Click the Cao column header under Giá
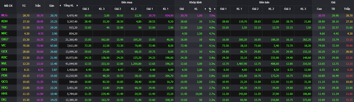This screenshot has width=354, height=102. (x=319, y=9)
